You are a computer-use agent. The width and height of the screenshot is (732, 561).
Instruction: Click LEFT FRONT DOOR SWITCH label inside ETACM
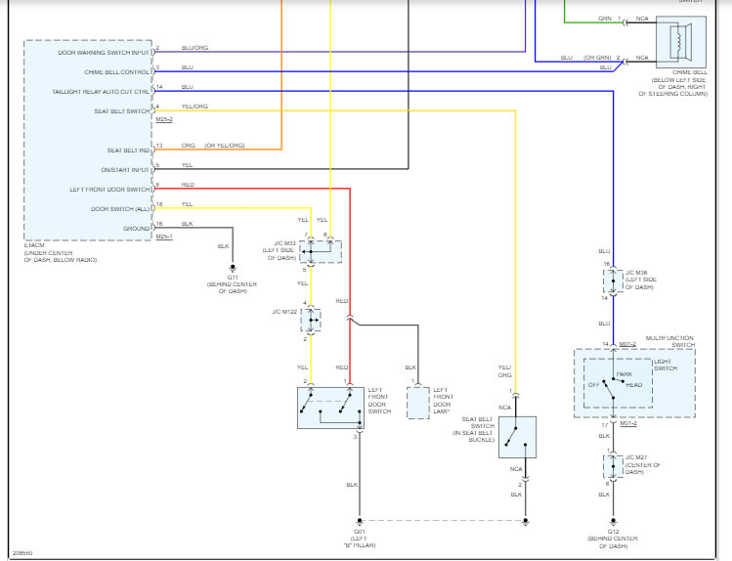coord(109,189)
